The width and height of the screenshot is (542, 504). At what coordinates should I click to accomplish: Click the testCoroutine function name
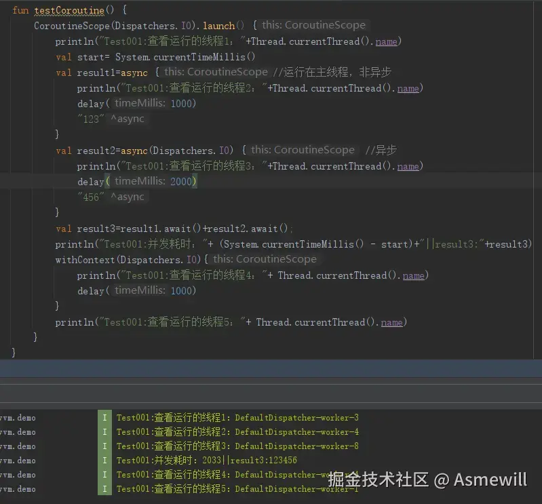click(x=69, y=10)
